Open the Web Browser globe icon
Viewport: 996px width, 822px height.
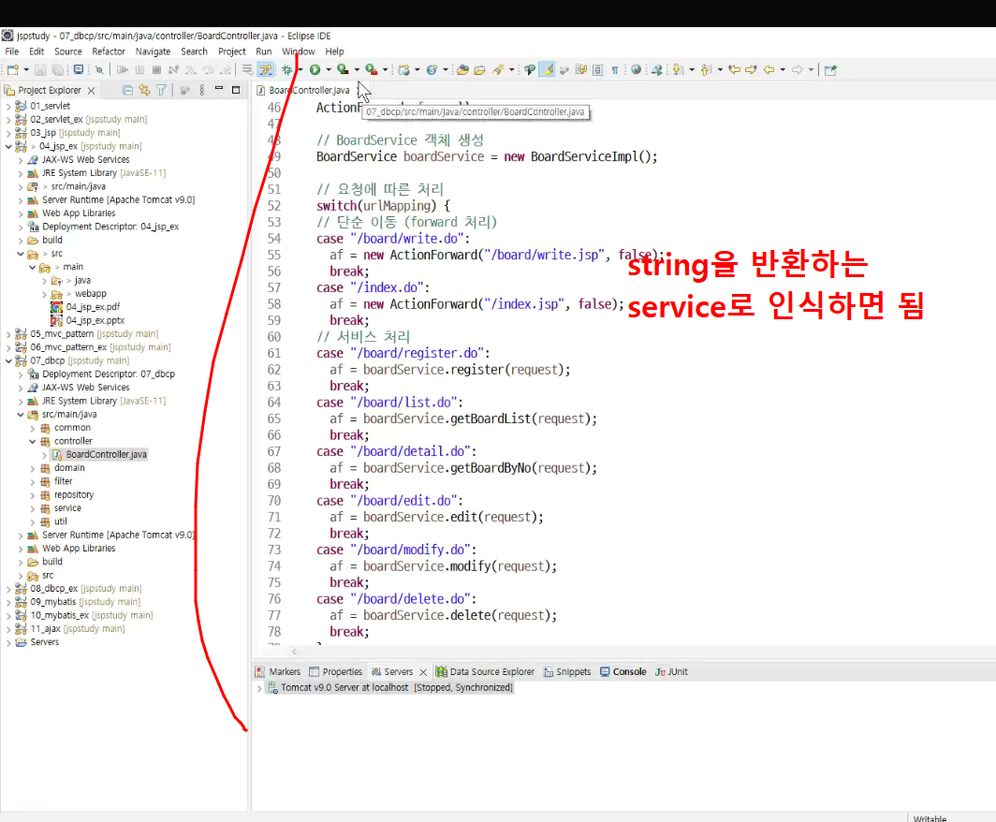(x=636, y=70)
